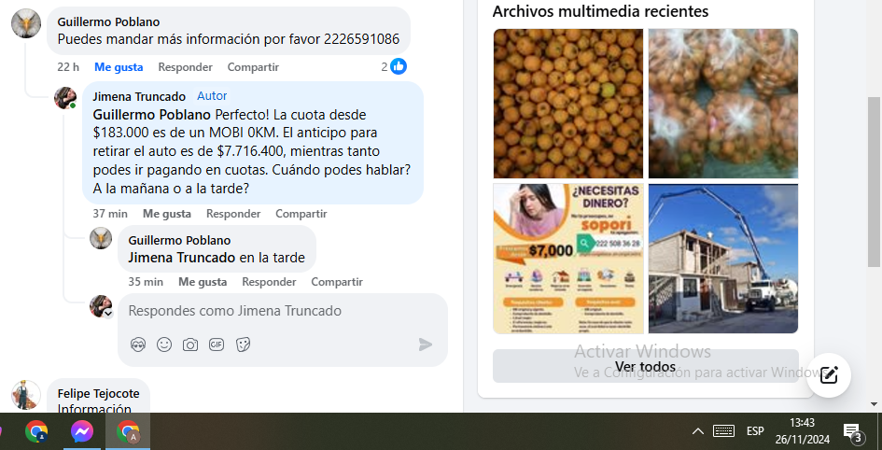Expand the profile switcher beside reply avatar
Image resolution: width=882 pixels, height=450 pixels.
tap(108, 314)
